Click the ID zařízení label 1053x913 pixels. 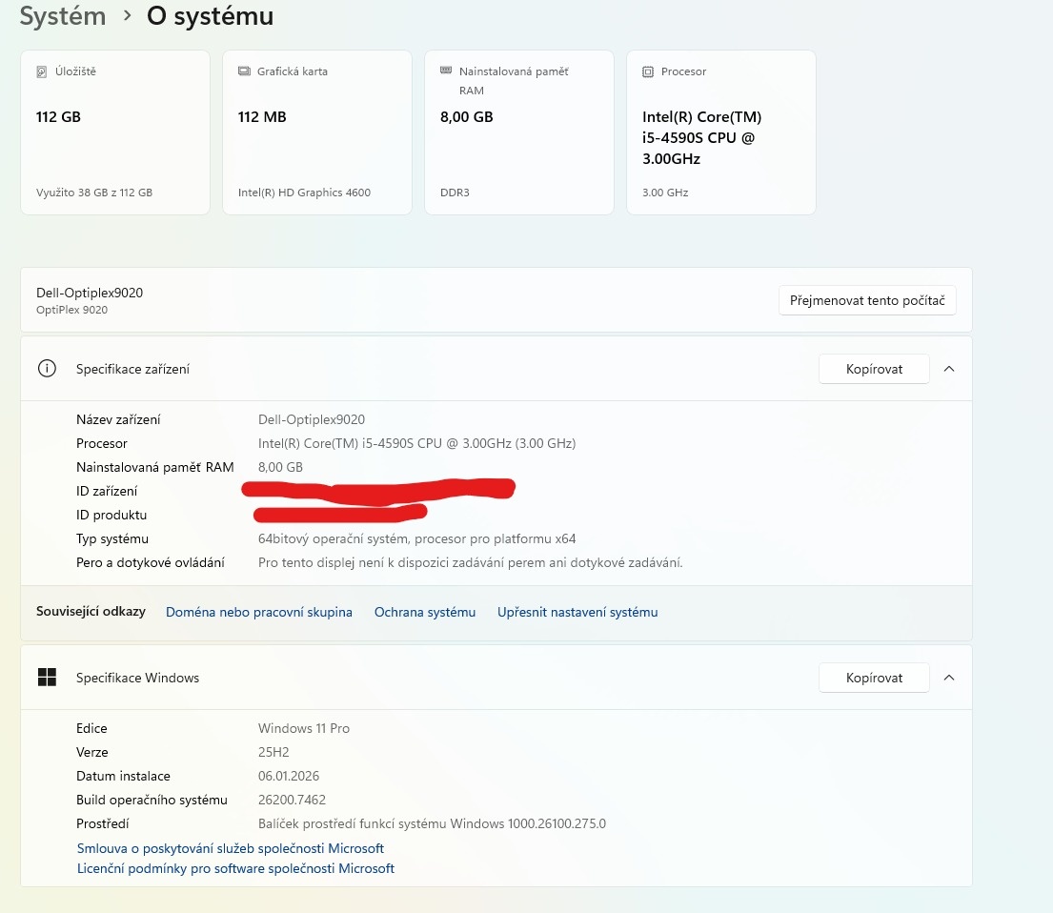click(107, 491)
